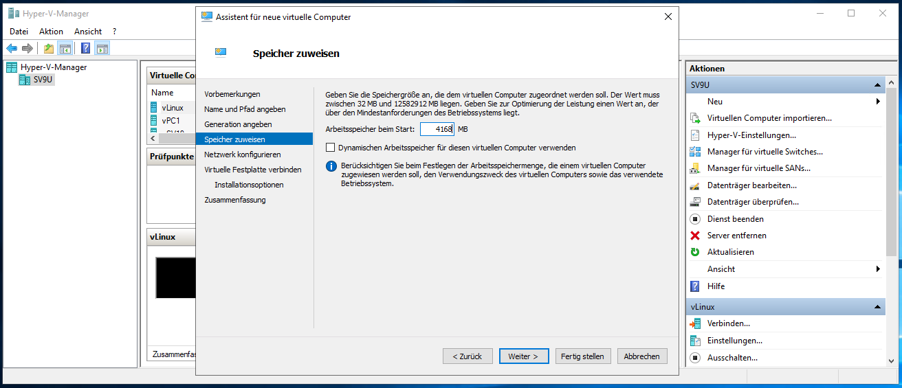
Task: Go to Generation angeben step
Action: [x=238, y=124]
